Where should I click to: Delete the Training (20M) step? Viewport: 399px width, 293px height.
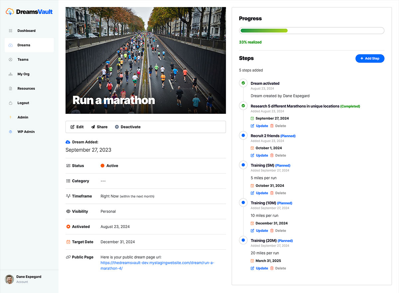(x=278, y=268)
